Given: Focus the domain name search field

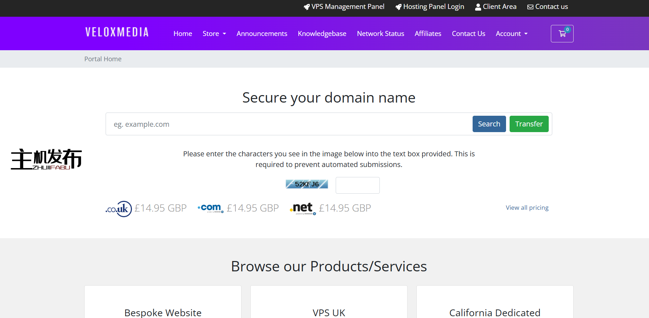Looking at the screenshot, I should [288, 124].
